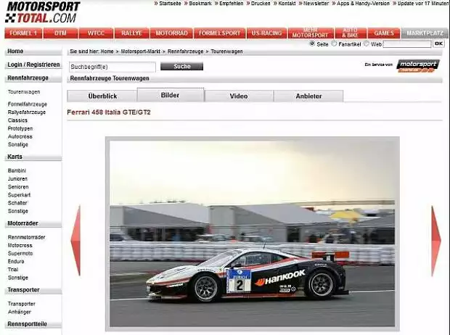This screenshot has width=450, height=335.
Task: Open the Karts sidebar heading
Action: [15, 157]
